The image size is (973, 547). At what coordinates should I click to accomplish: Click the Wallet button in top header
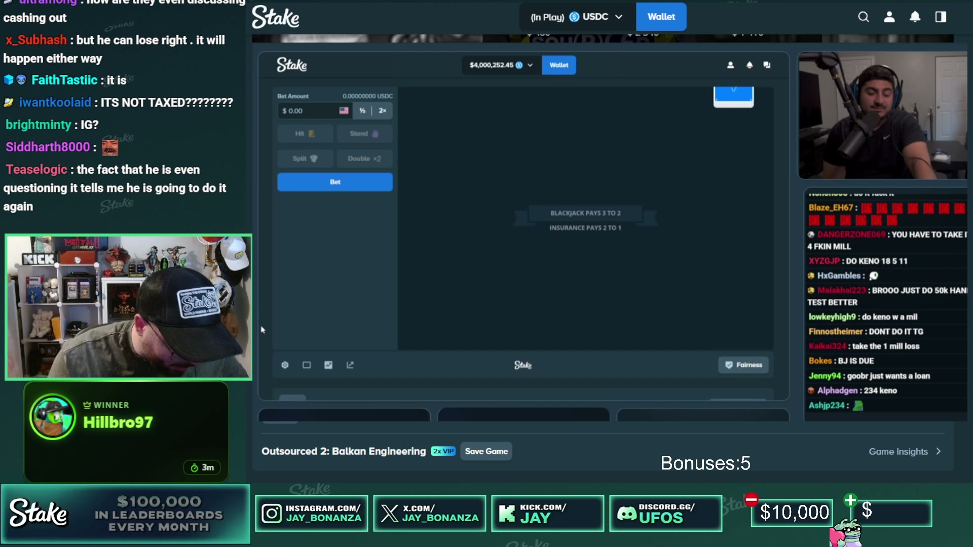coord(661,17)
